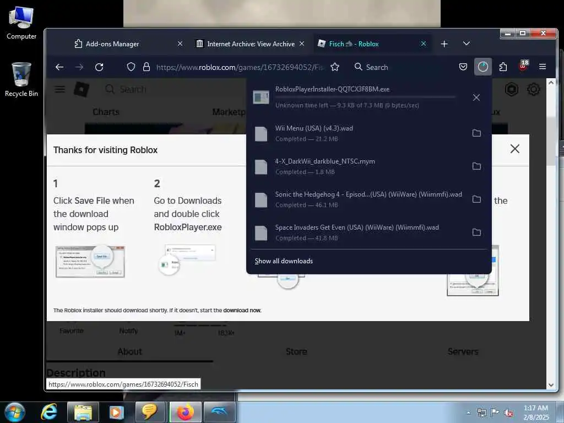Click the Show all downloads link

pyautogui.click(x=284, y=261)
